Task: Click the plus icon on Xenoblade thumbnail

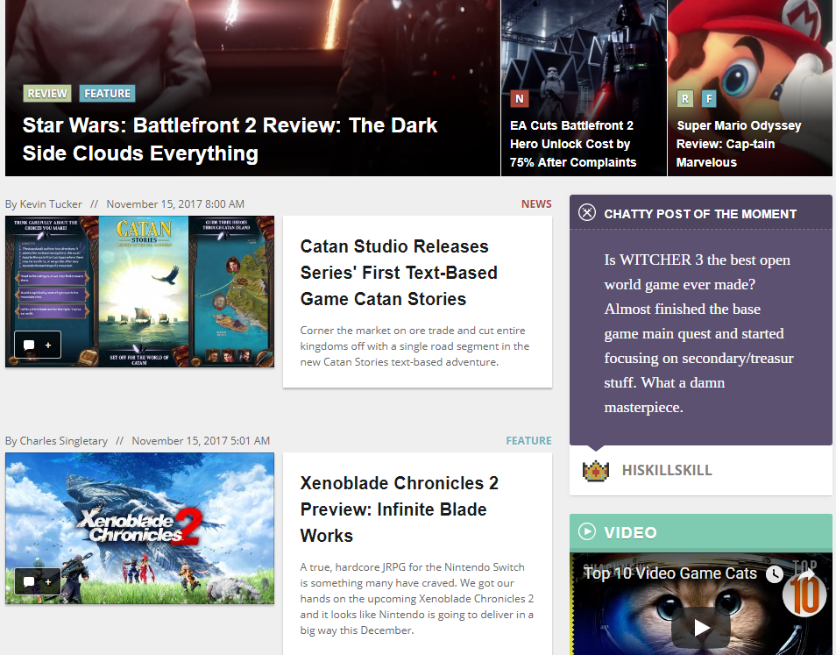Action: (x=48, y=581)
